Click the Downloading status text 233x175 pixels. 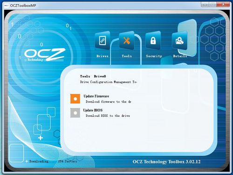[39, 162]
